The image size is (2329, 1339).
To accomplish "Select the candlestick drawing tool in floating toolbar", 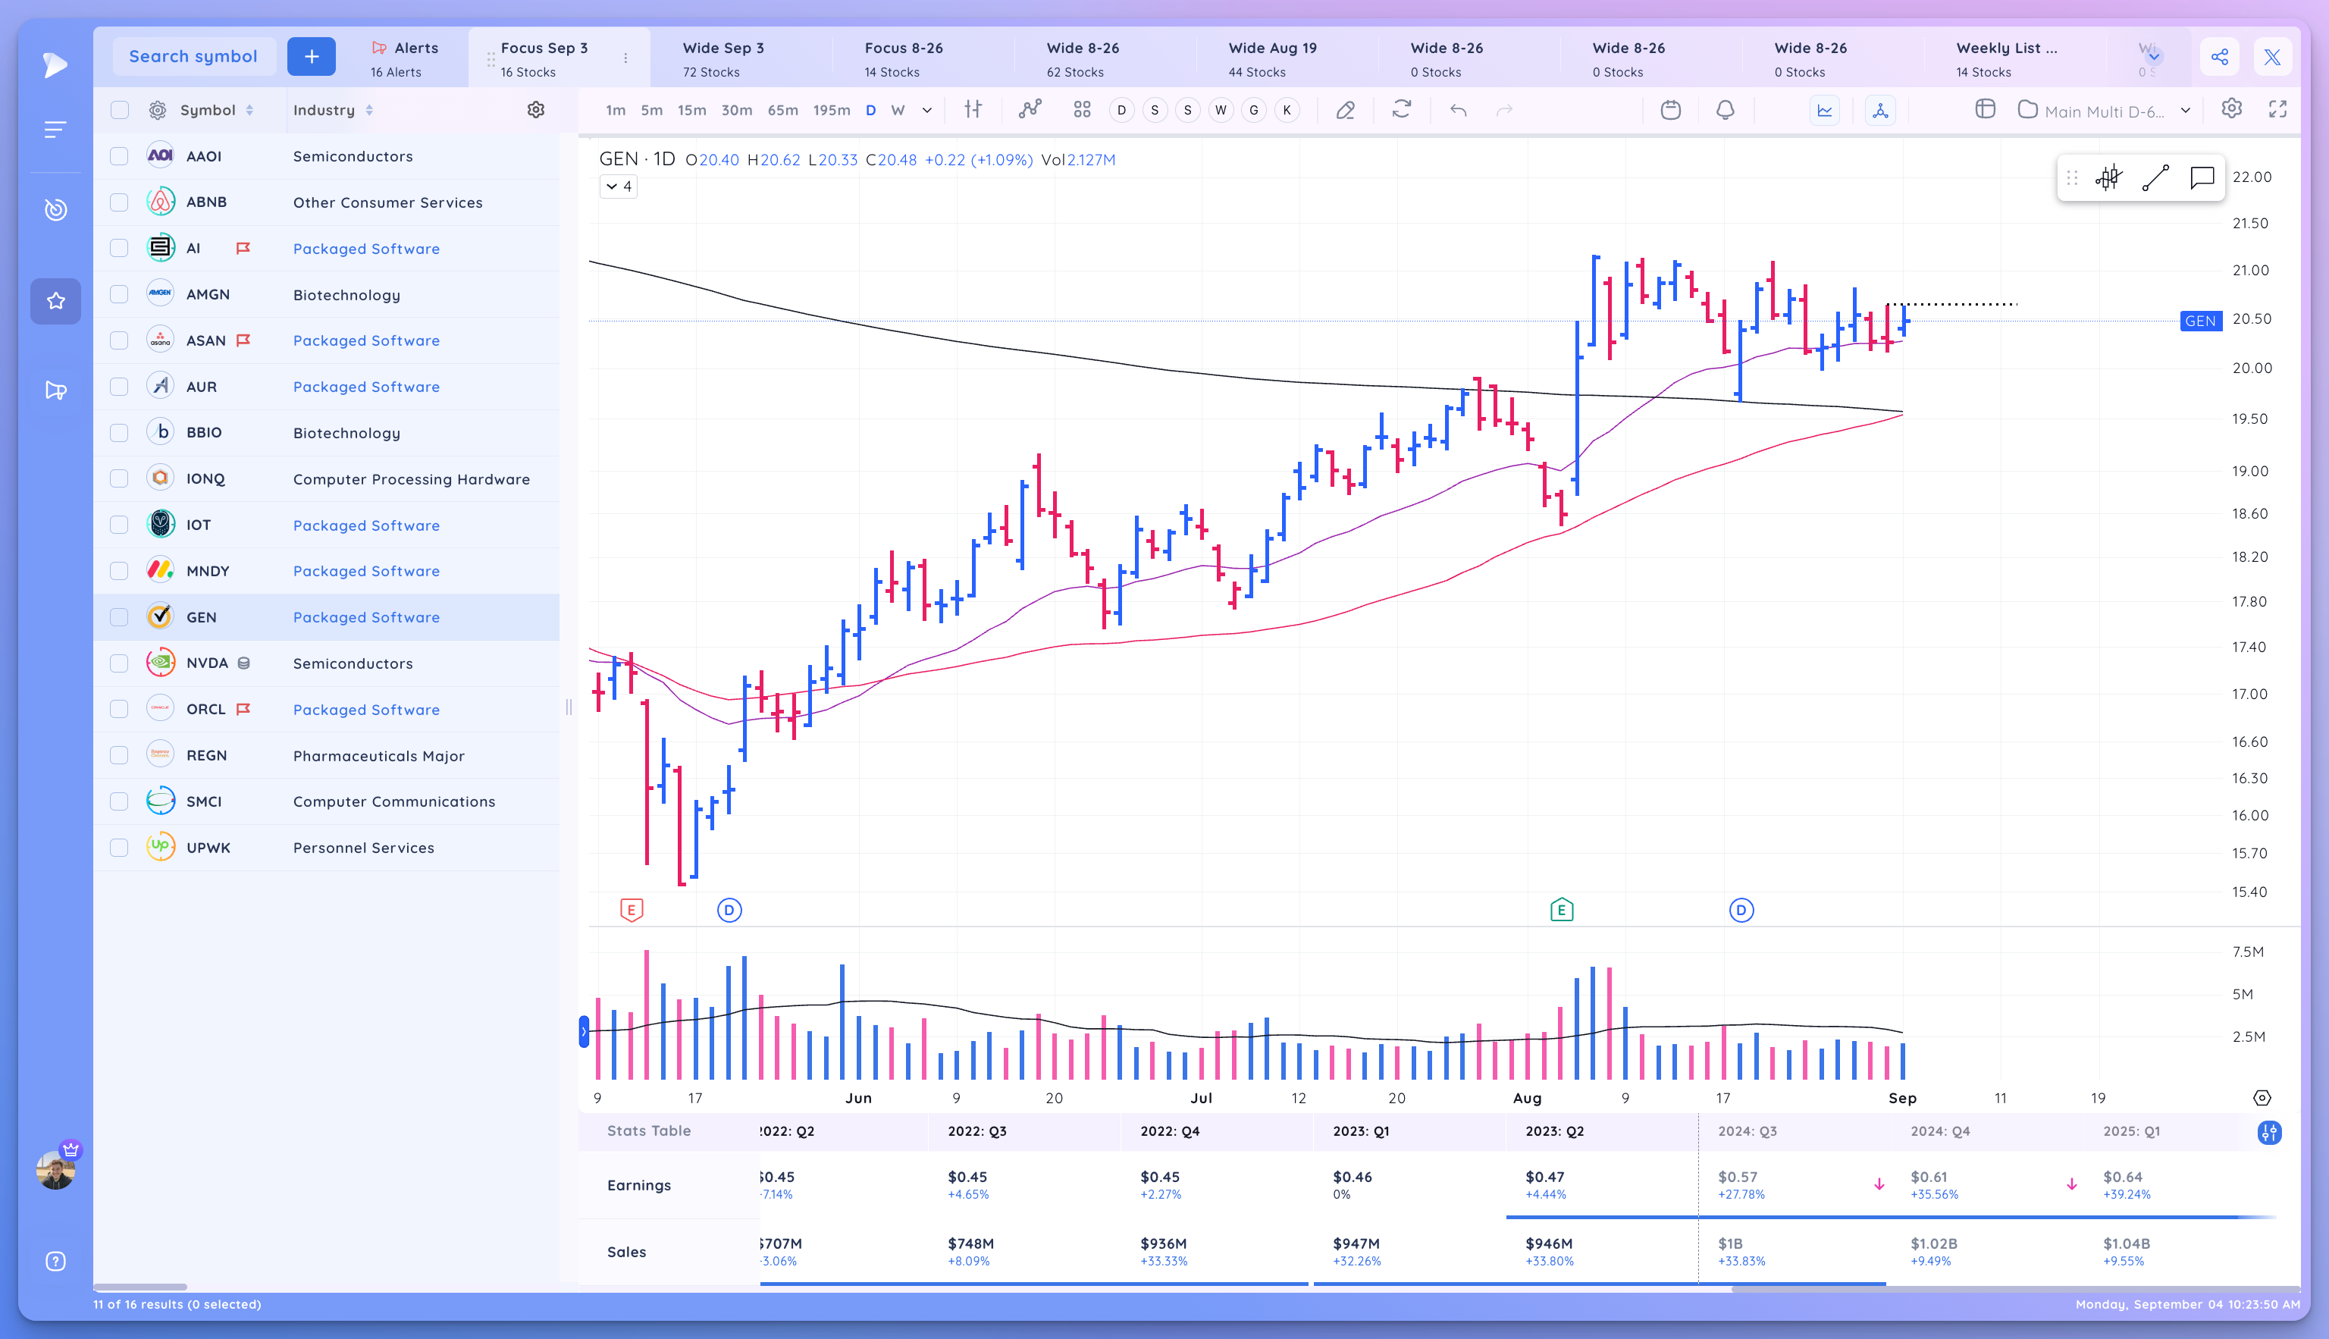I will 2109,177.
